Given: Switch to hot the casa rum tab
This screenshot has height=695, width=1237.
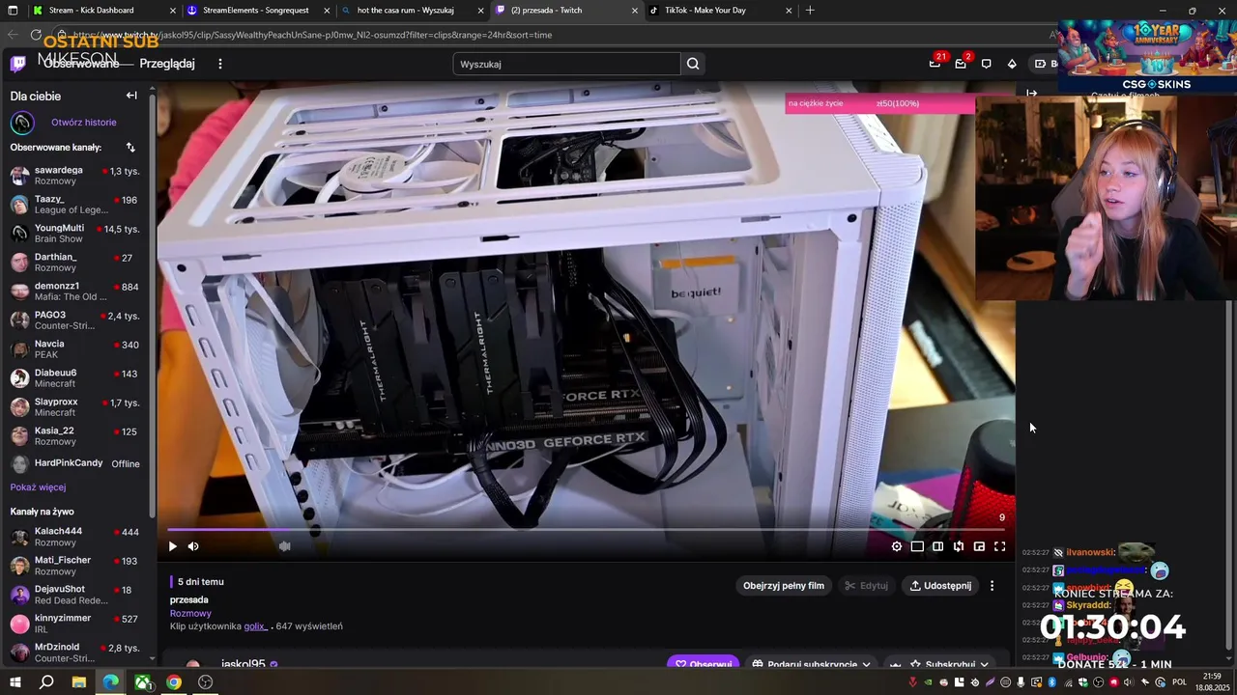Looking at the screenshot, I should 412,11.
